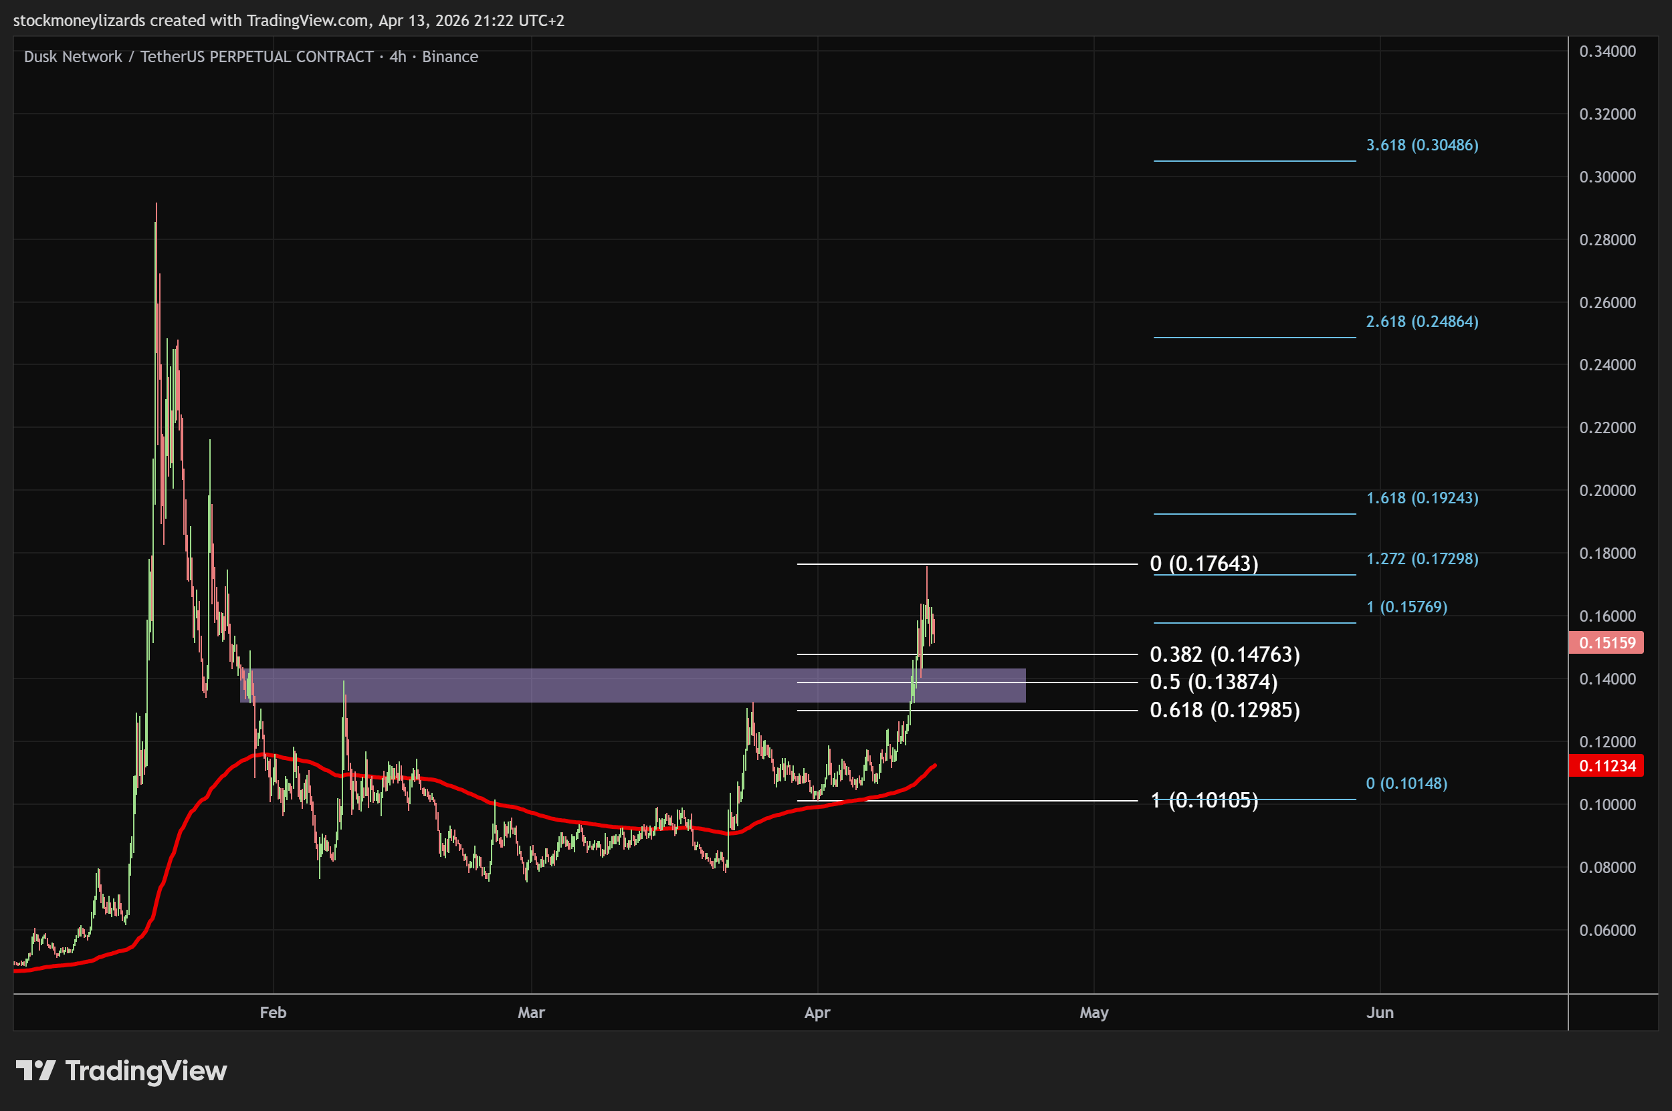Screen dimensions: 1672x1111
Task: Click the 1 (0.15769) blue extension label
Action: coord(1406,607)
